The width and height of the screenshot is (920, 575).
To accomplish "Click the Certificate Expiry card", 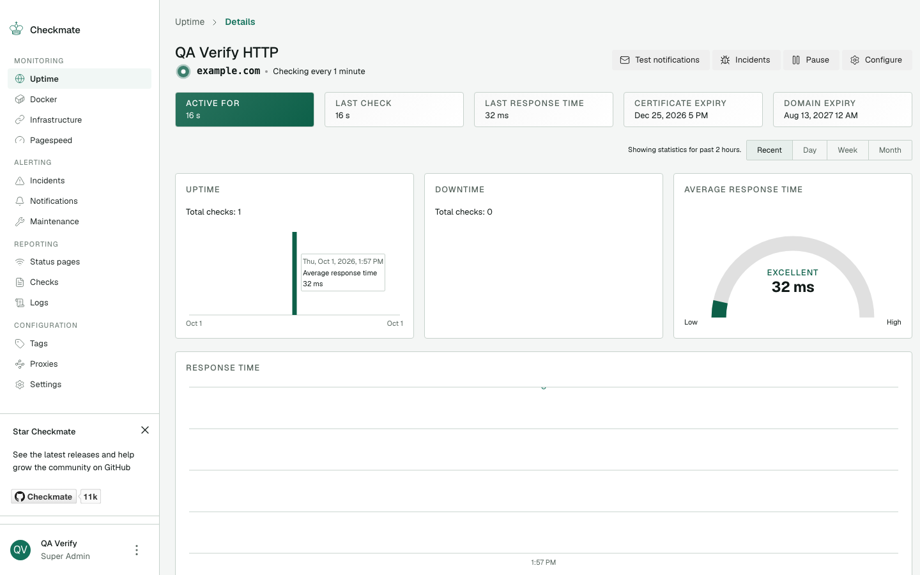I will pos(693,109).
